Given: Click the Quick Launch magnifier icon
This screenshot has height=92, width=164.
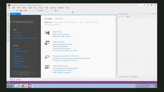Looking at the screenshot, I should click(144, 5).
